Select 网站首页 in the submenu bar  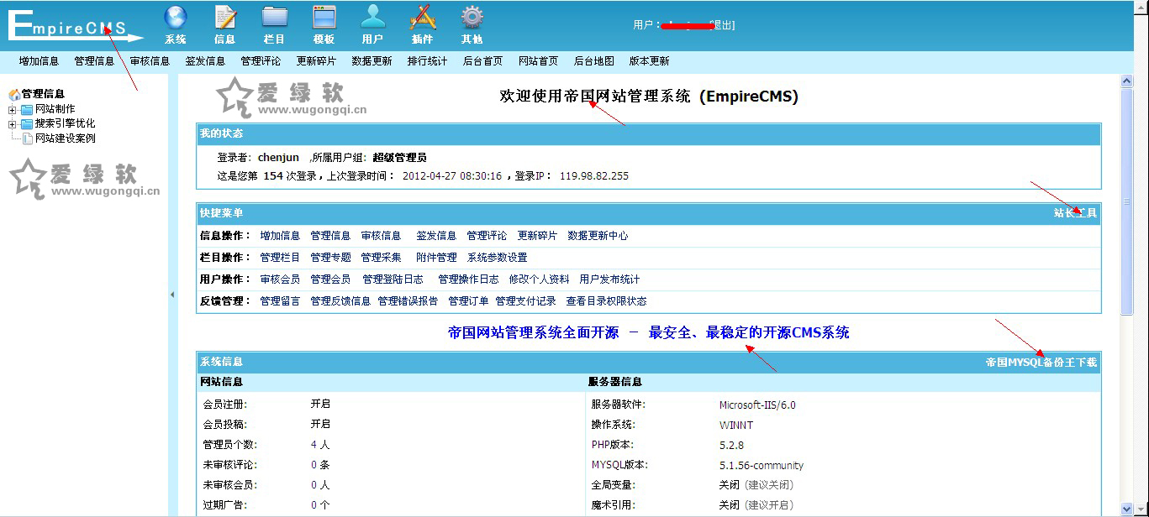[x=538, y=61]
